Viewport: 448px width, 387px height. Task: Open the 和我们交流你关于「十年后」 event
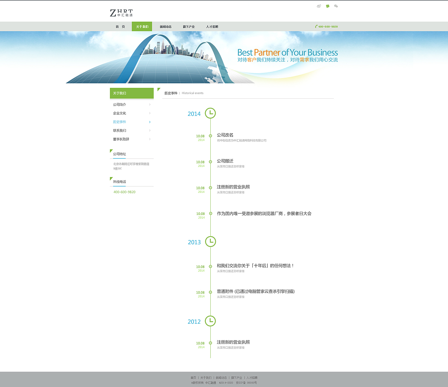click(x=255, y=266)
